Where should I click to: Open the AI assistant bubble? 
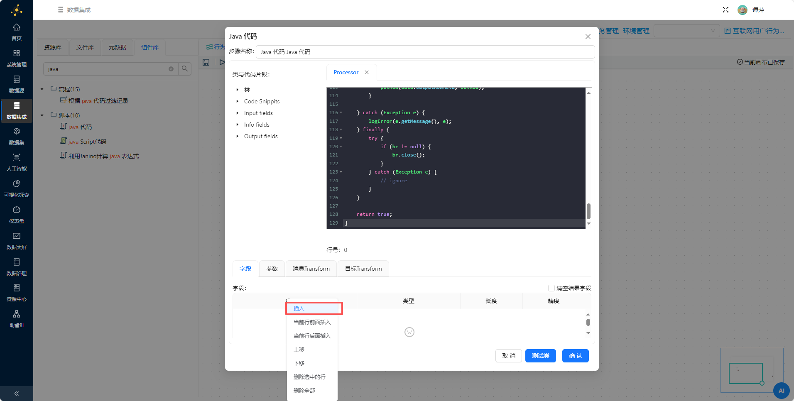(781, 391)
